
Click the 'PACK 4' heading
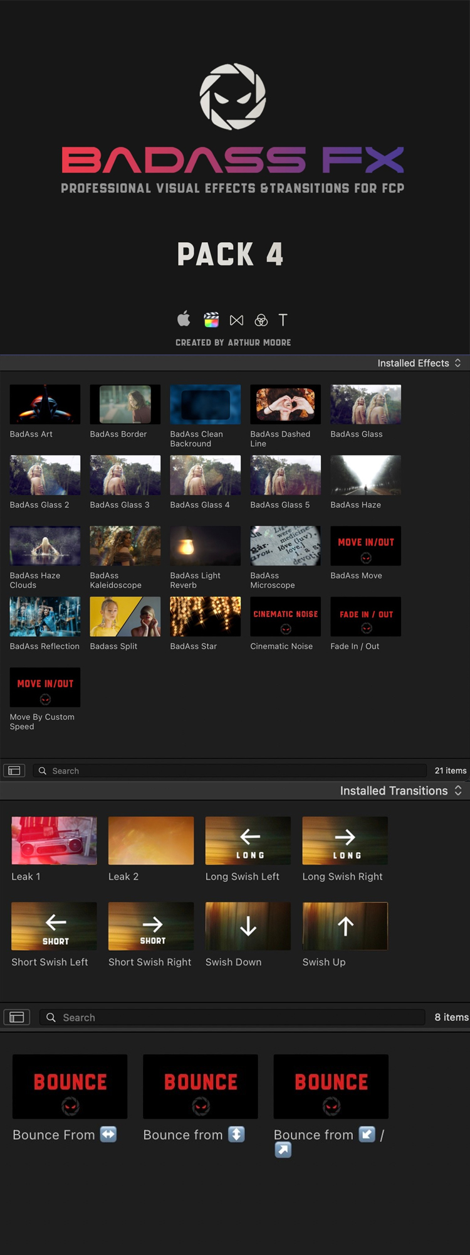[231, 254]
